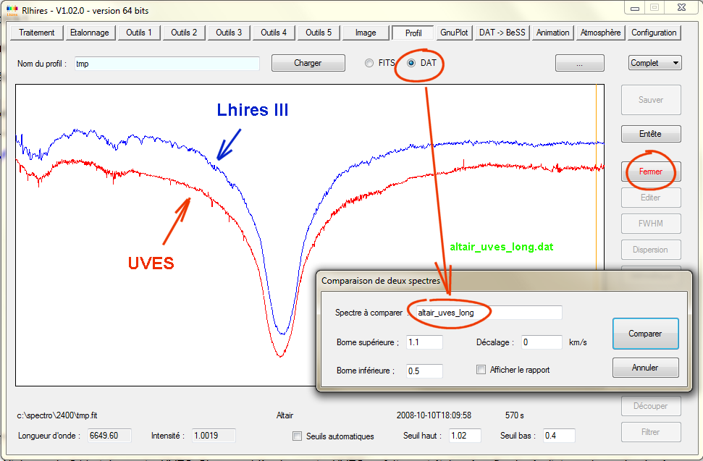
Task: Open the Configuration tab
Action: click(654, 33)
